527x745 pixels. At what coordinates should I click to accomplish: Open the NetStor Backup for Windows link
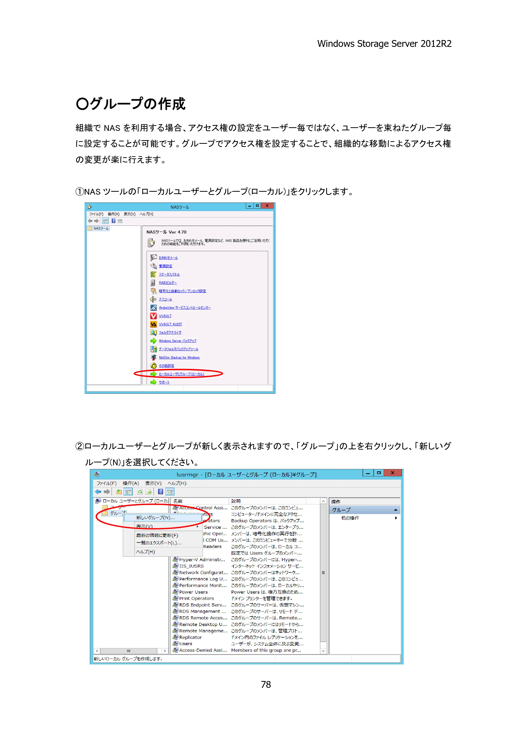pos(179,358)
